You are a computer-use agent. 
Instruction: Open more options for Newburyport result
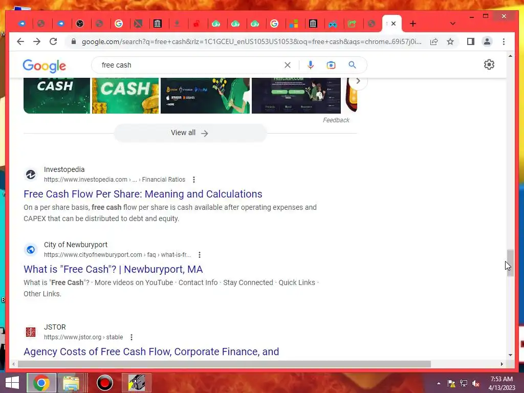200,255
